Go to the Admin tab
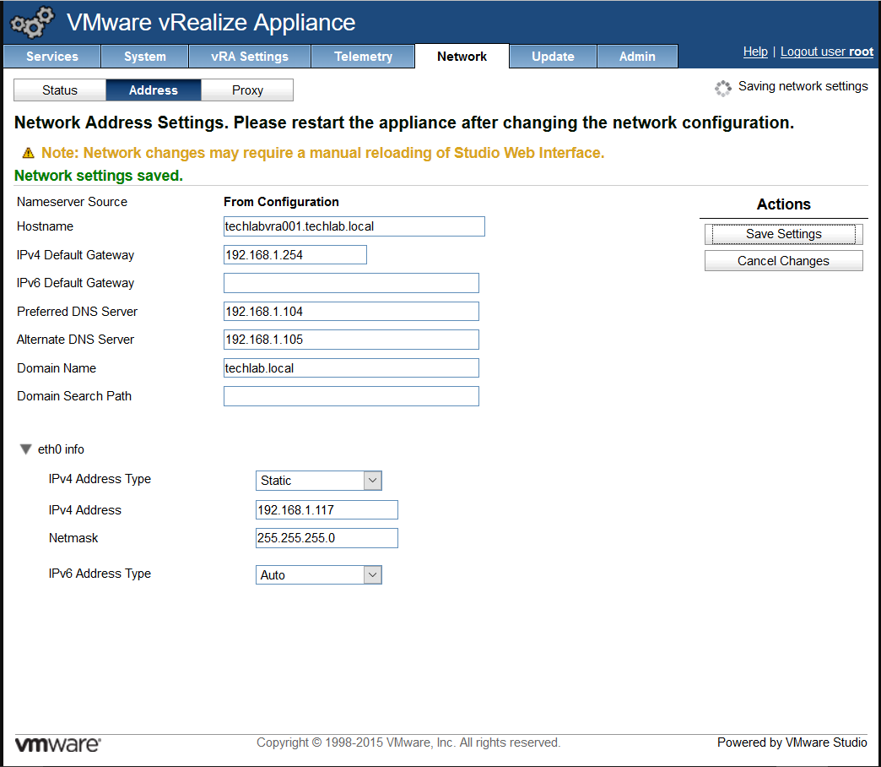Image resolution: width=881 pixels, height=767 pixels. pyautogui.click(x=637, y=57)
